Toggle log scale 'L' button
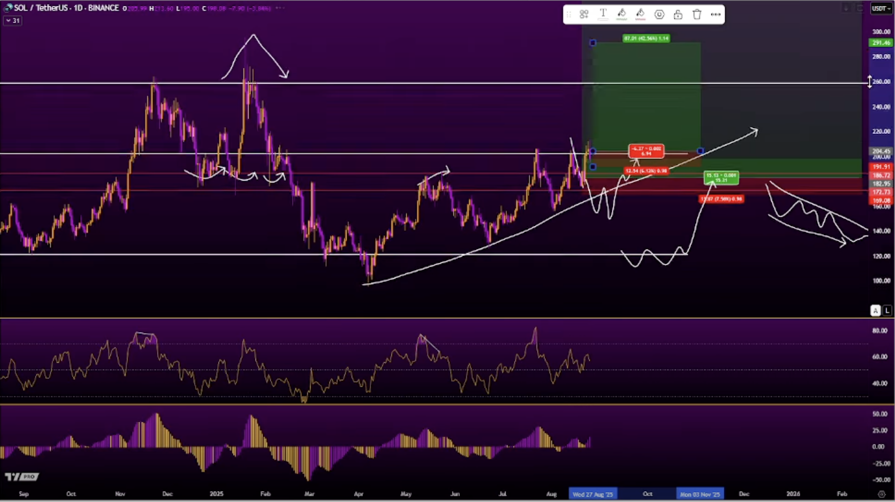The height and width of the screenshot is (502, 895). tap(887, 311)
